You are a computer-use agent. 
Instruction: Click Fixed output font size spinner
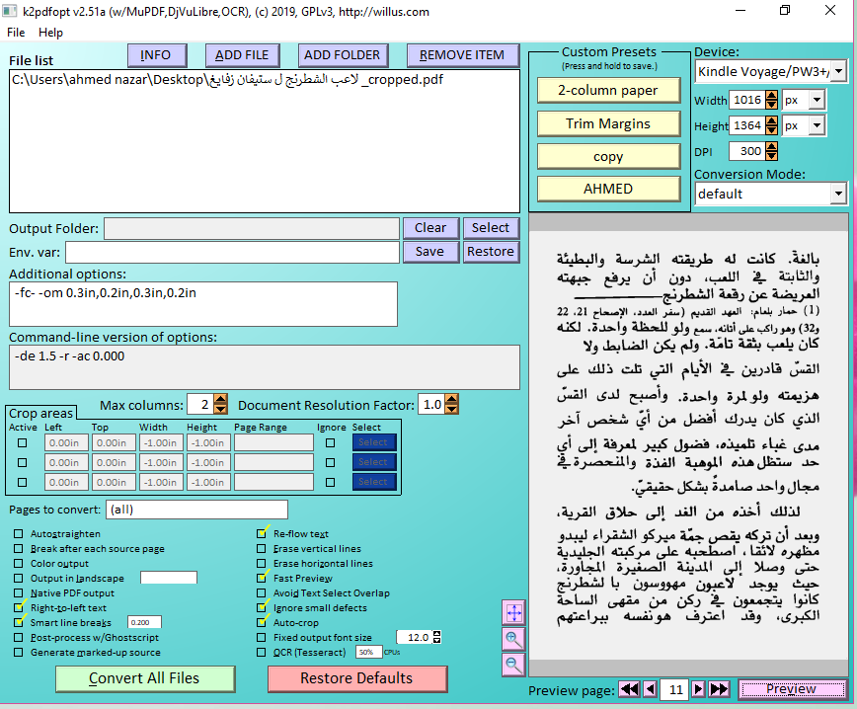click(436, 637)
